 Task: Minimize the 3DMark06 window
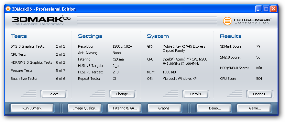[258, 9]
